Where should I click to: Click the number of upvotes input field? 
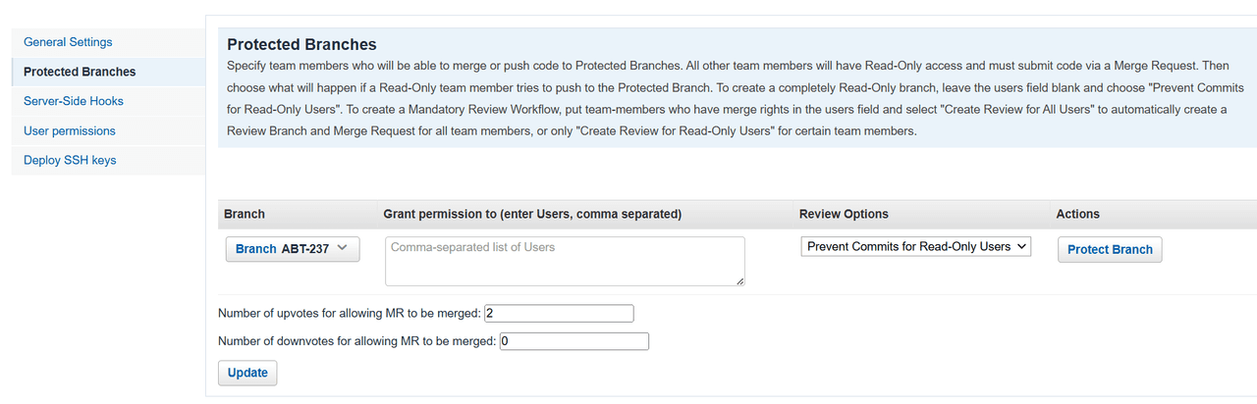pyautogui.click(x=559, y=314)
